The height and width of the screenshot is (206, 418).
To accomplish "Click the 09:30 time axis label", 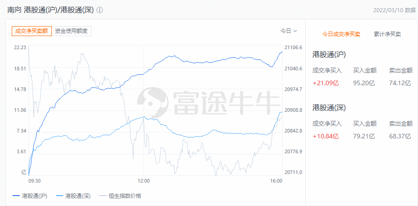I will tap(34, 181).
